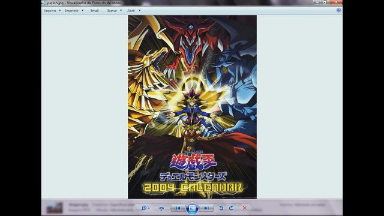Minimize the photo viewer window

pos(317,2)
